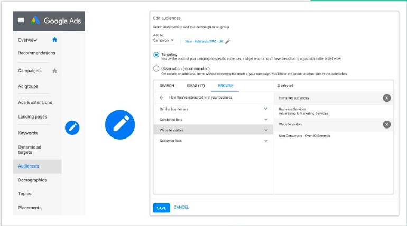
Task: Click the home icon next to Campaigns
Action: click(x=54, y=71)
